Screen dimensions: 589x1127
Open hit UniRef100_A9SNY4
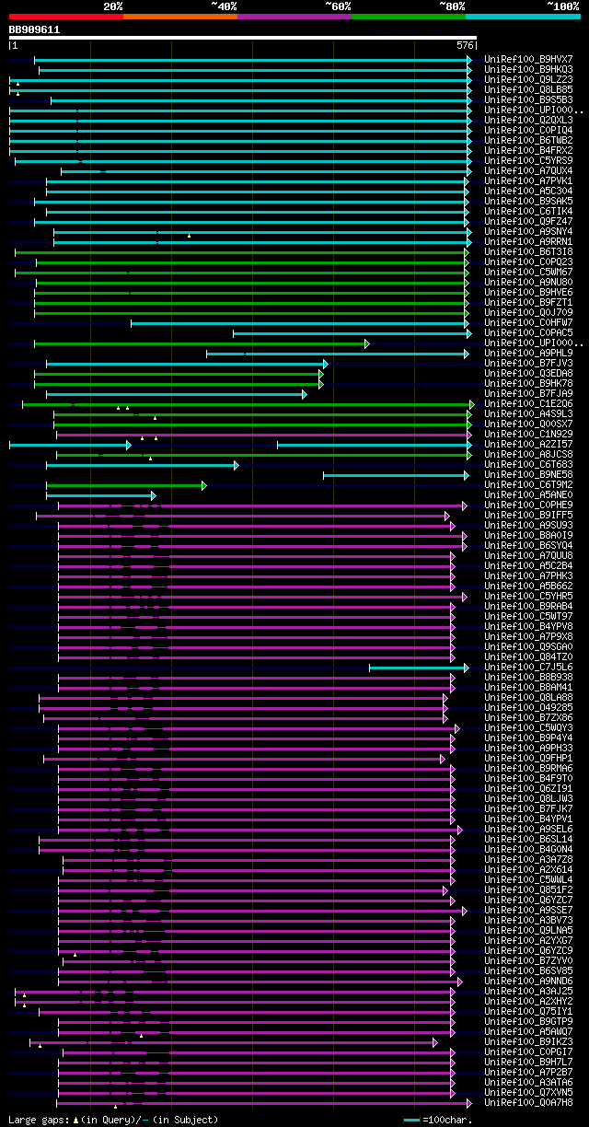(529, 231)
